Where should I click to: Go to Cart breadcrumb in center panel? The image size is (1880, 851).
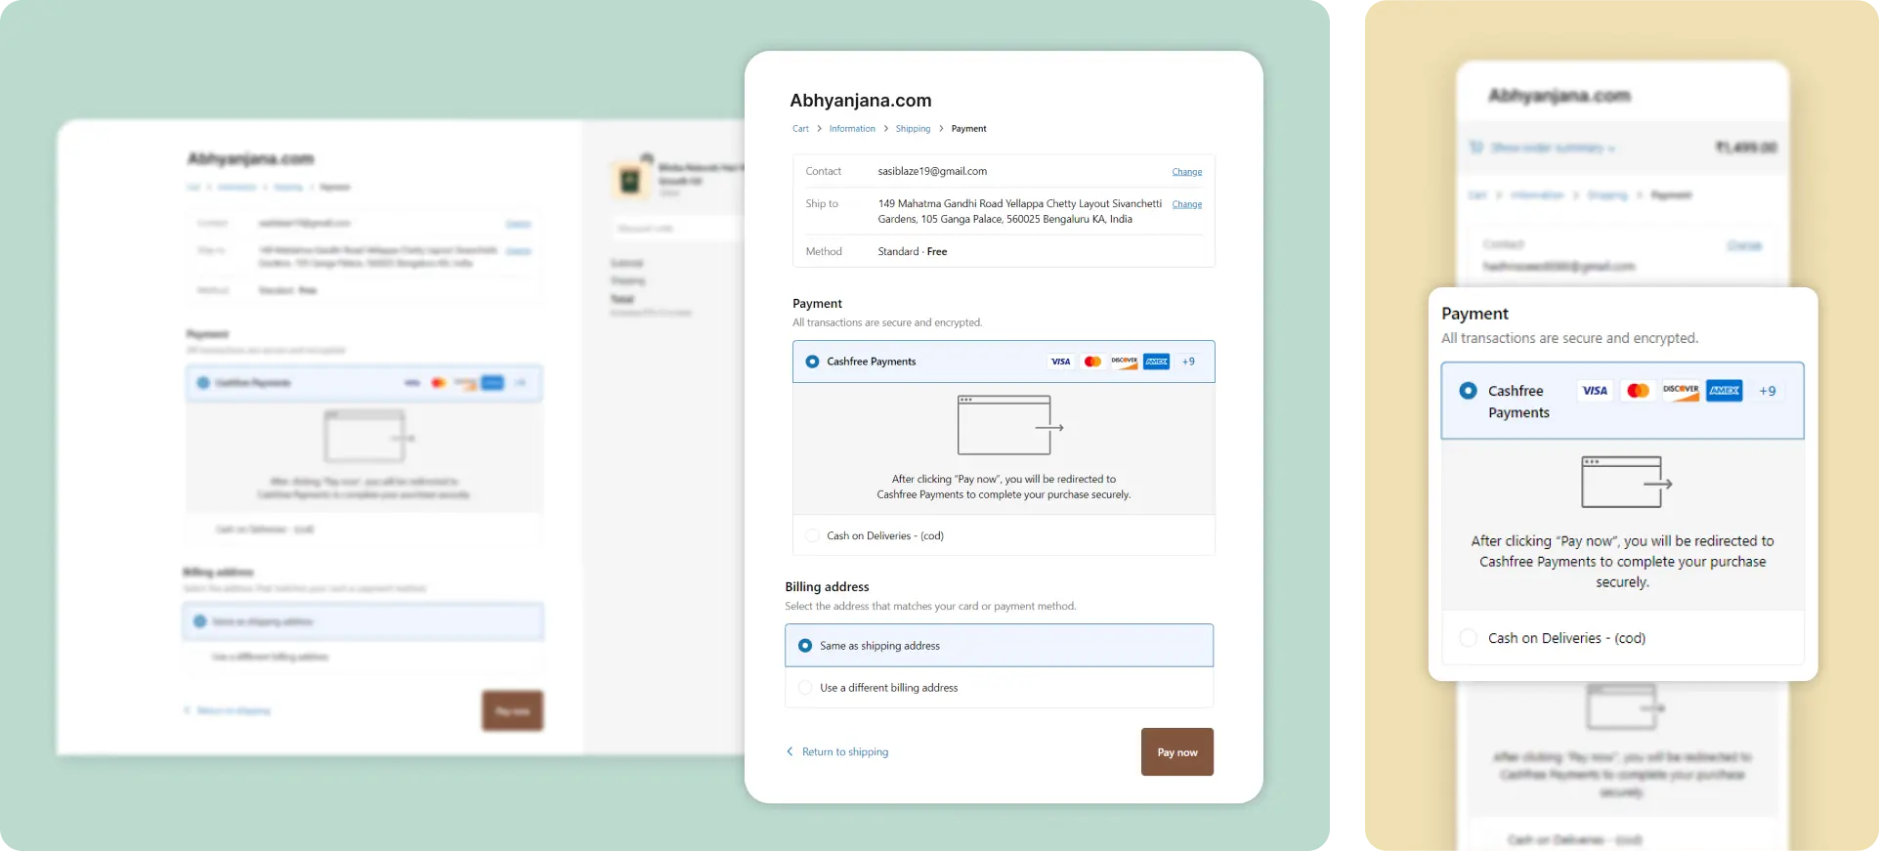(x=800, y=129)
